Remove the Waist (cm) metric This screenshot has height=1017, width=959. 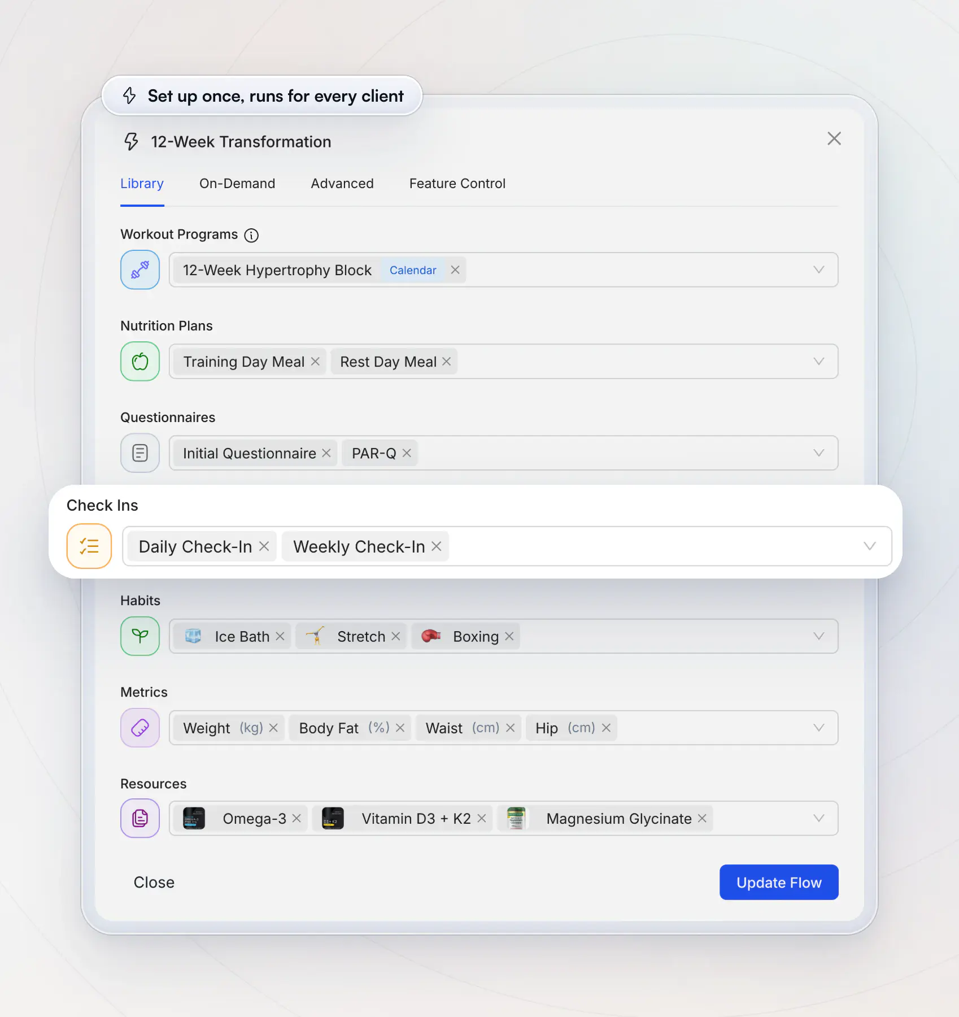click(511, 728)
